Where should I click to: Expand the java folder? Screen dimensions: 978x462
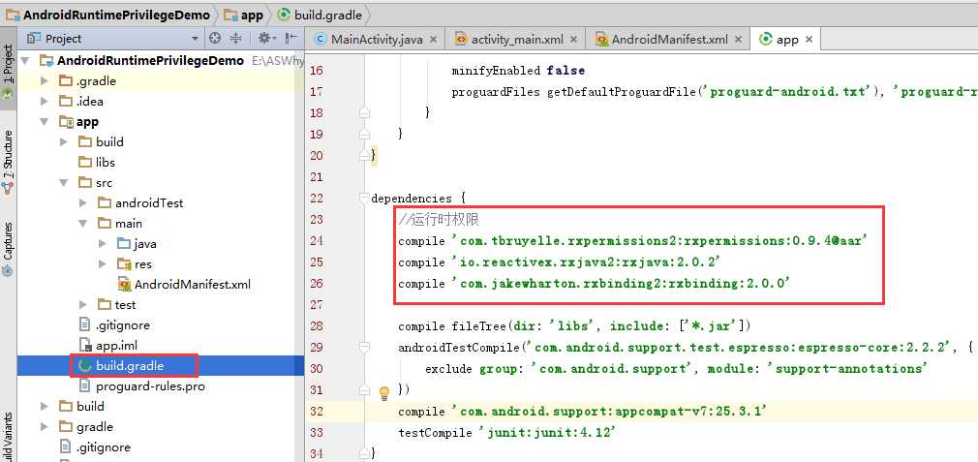[103, 244]
